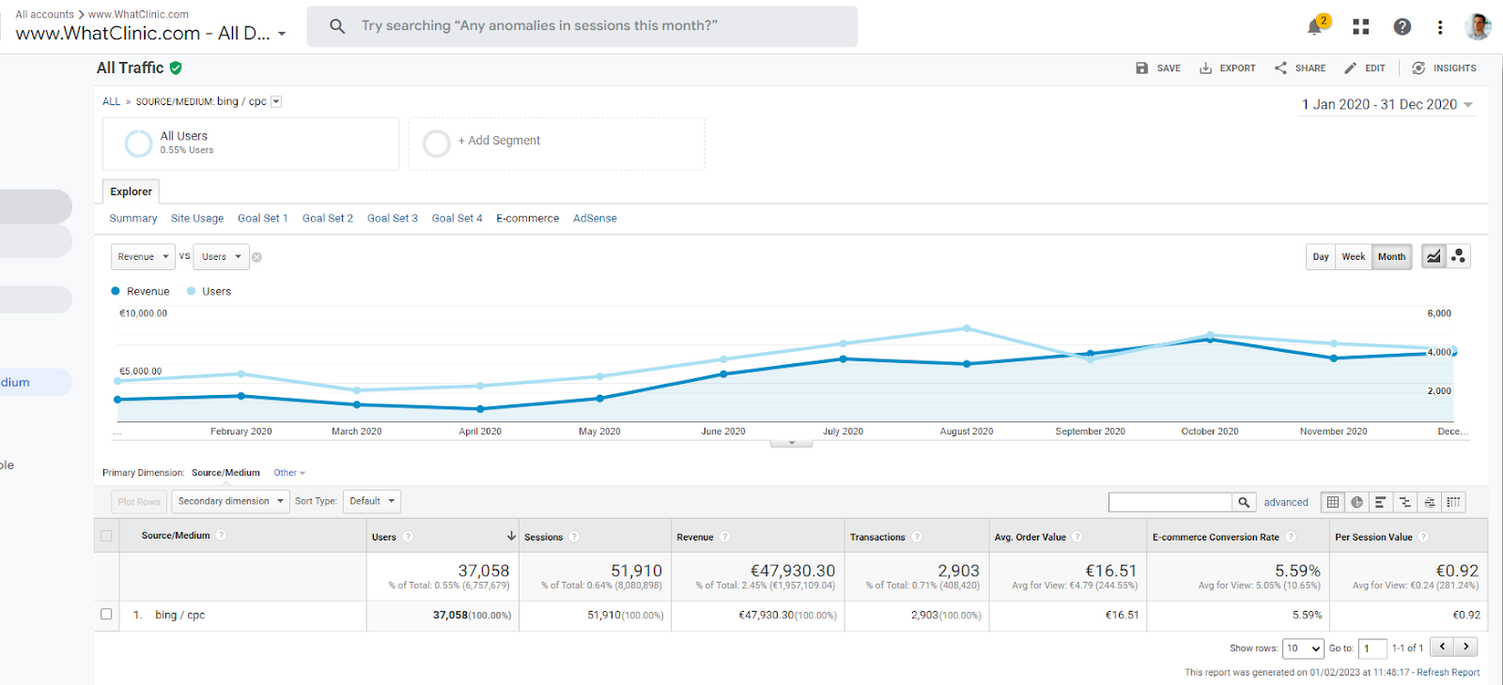
Task: Click the table search magnifier button
Action: 1244,503
